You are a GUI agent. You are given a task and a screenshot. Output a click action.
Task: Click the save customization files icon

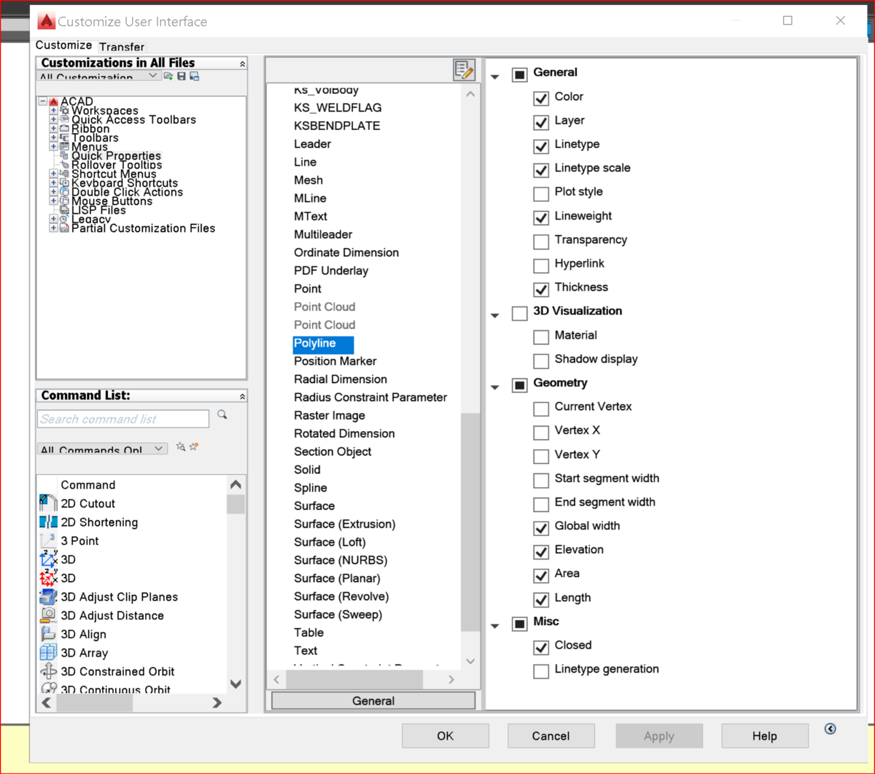182,76
